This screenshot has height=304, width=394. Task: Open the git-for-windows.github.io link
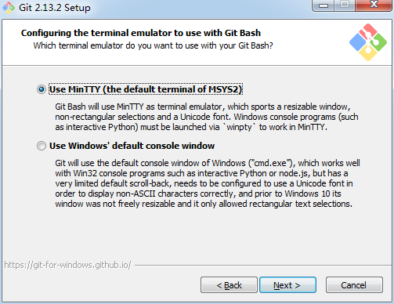pyautogui.click(x=67, y=265)
